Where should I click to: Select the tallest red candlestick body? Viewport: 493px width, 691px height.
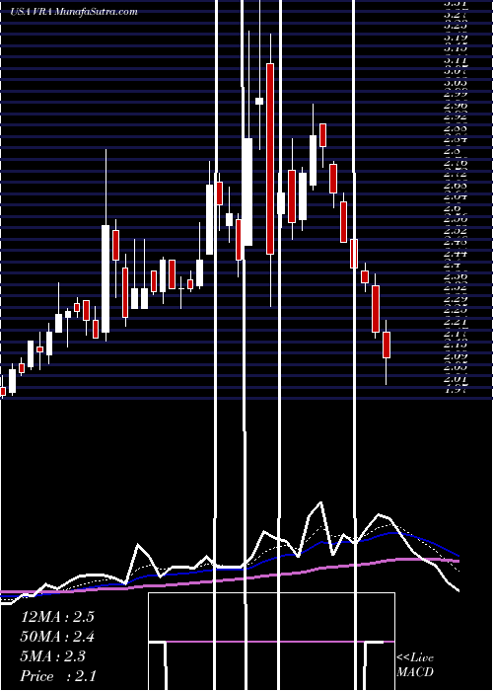point(270,159)
